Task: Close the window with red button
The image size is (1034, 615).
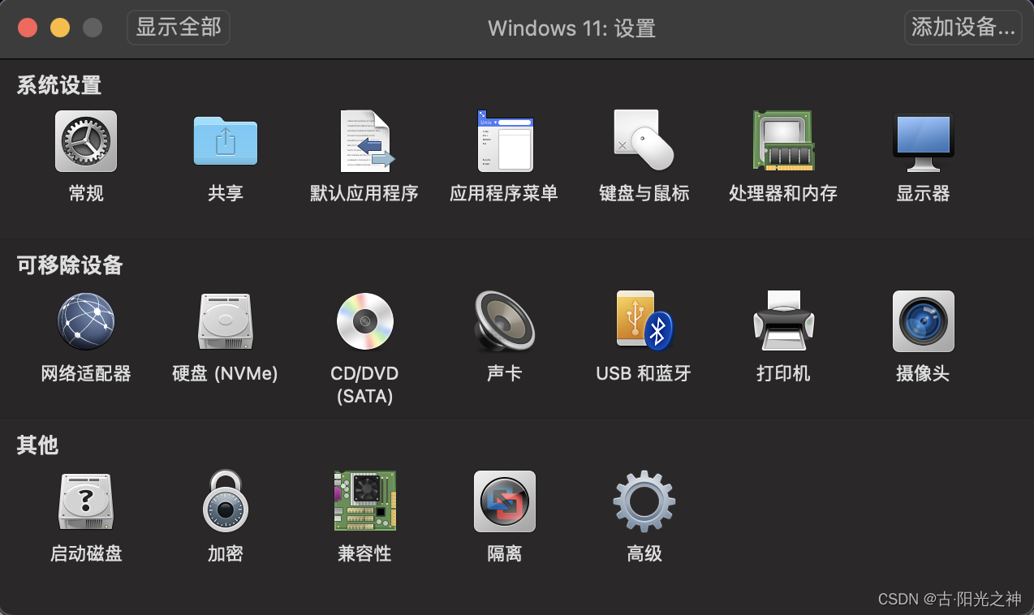Action: coord(28,28)
